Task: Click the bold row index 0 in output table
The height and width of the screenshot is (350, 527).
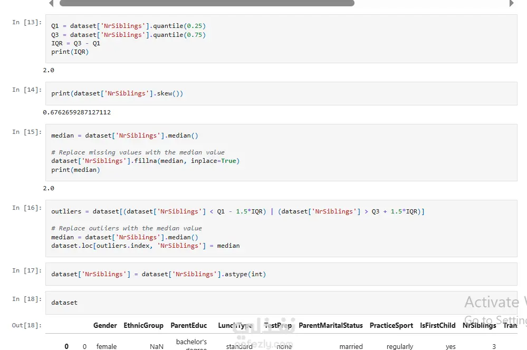Action: (66, 346)
